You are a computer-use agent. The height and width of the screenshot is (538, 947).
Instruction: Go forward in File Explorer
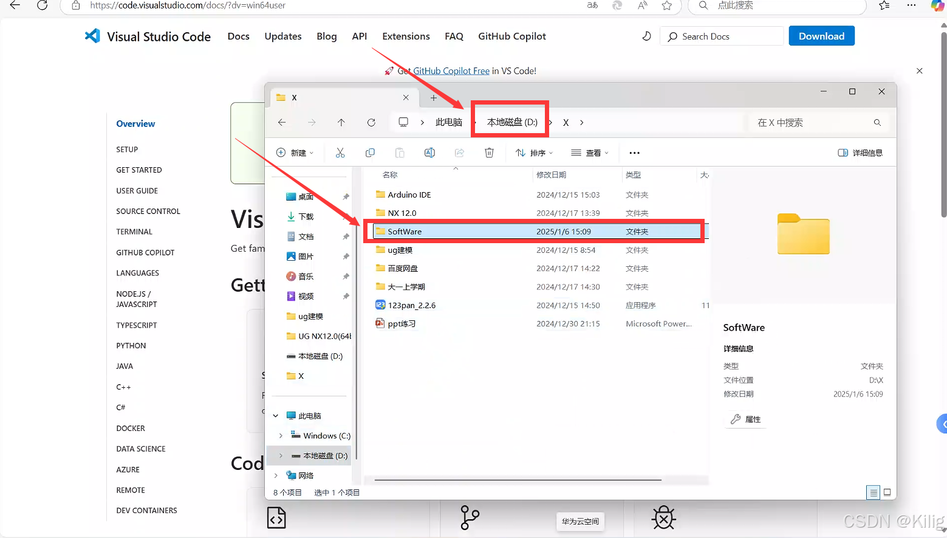[312, 122]
